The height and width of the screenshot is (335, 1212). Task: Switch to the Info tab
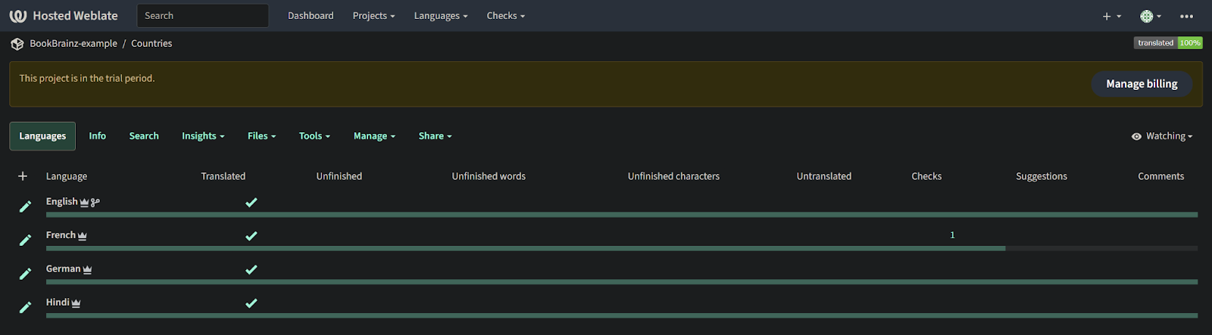coord(97,136)
